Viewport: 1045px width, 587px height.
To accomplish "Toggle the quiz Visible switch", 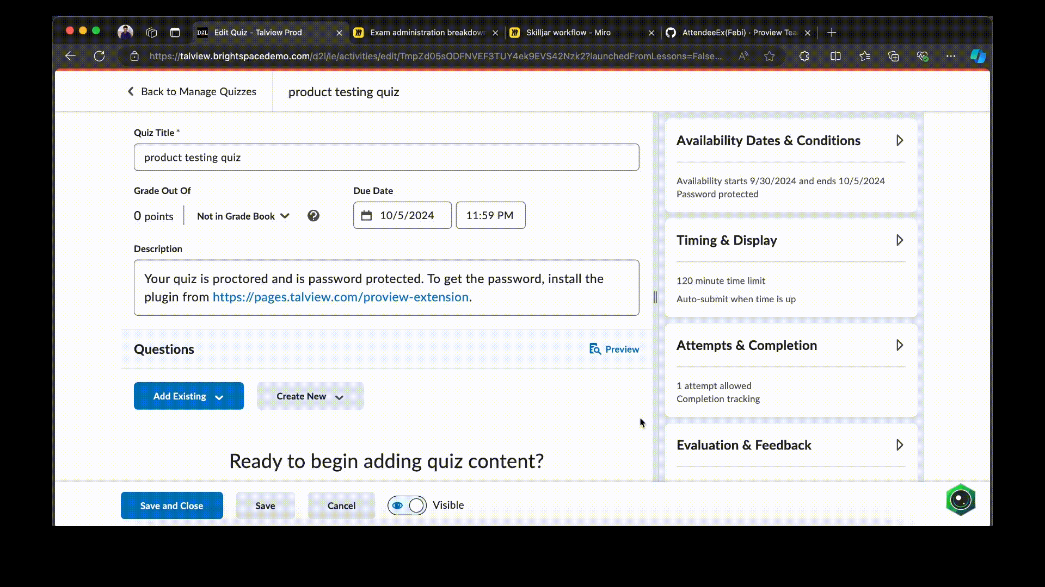I will click(407, 505).
